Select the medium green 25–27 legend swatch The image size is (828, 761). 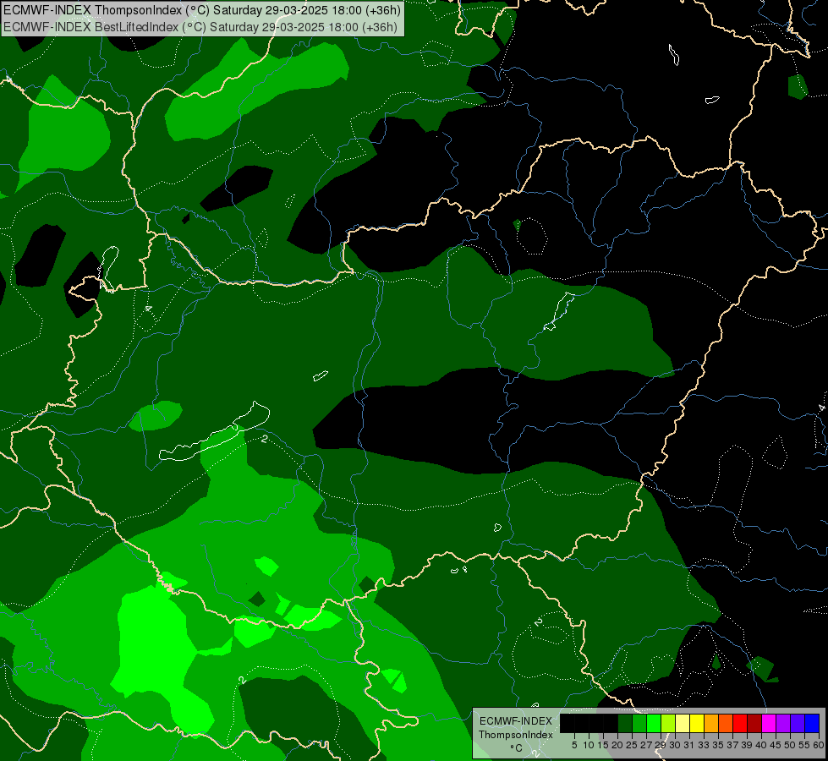[639, 723]
